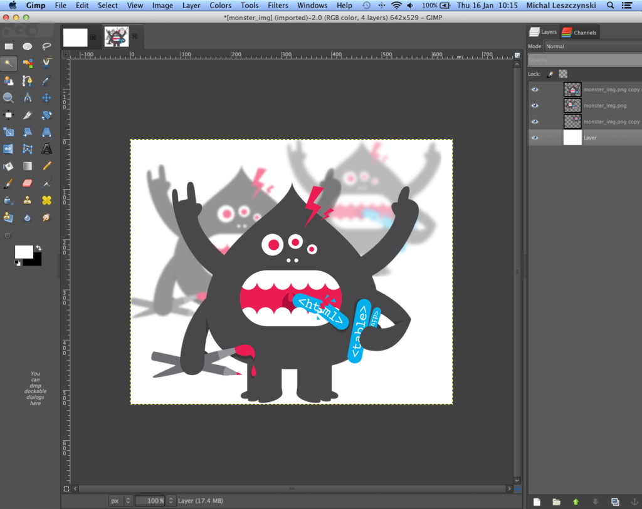The height and width of the screenshot is (509, 642).
Task: Swap foreground and background colors arrow
Action: click(x=38, y=248)
